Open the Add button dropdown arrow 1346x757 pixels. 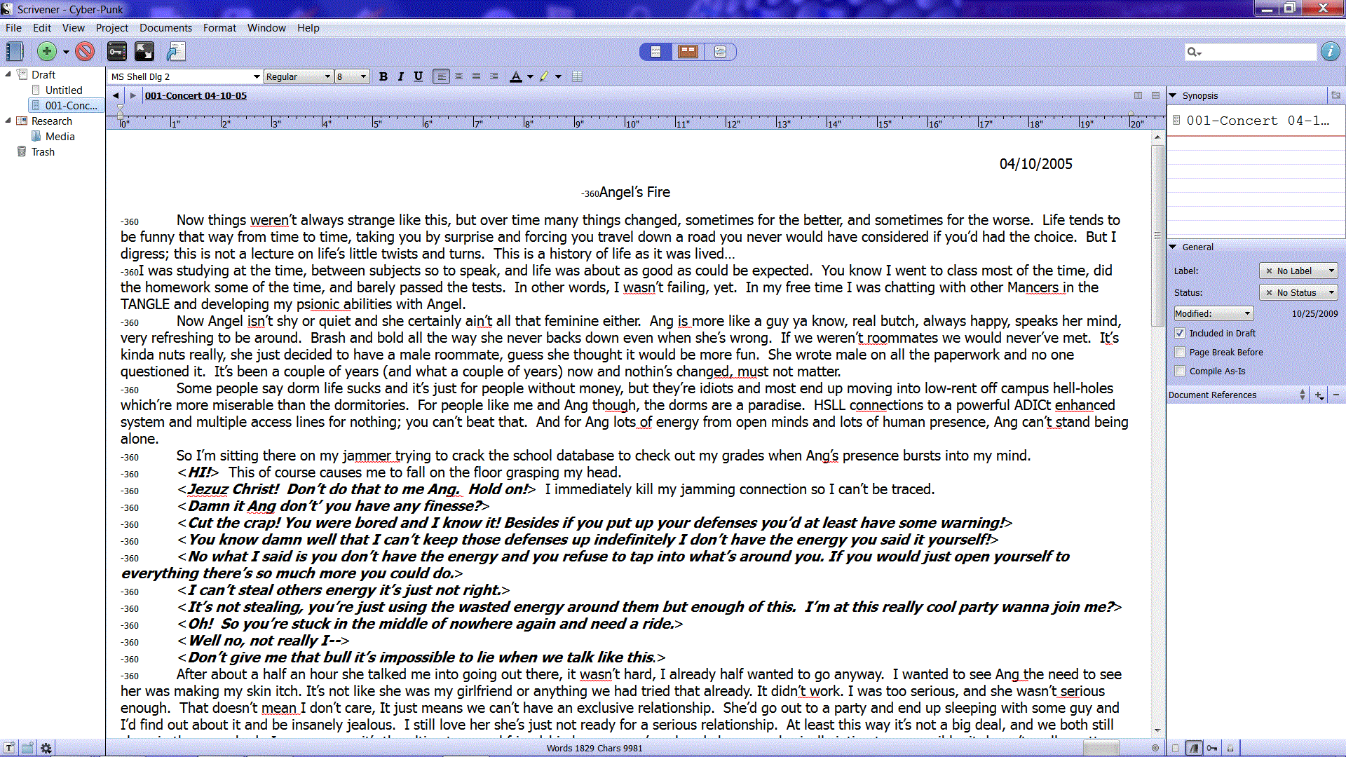coord(66,52)
